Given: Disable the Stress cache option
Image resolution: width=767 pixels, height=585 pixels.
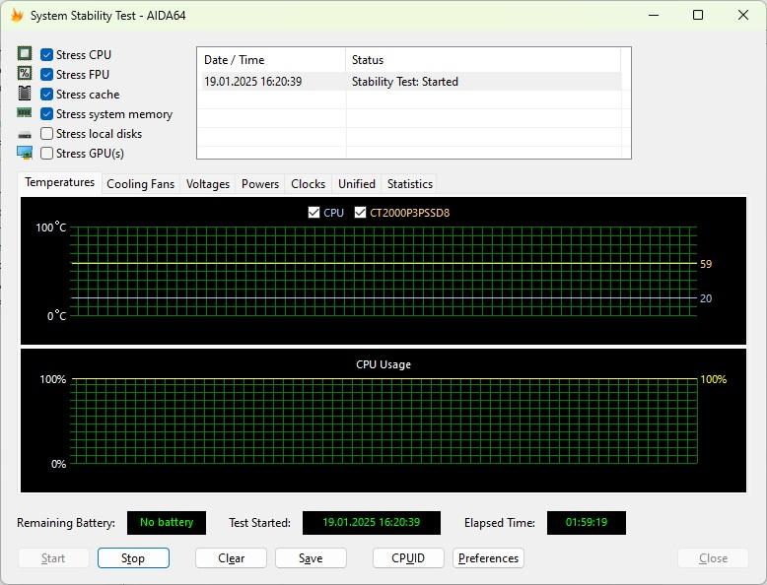Looking at the screenshot, I should coord(46,94).
